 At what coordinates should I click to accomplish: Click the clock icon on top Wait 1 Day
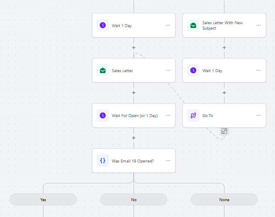tap(103, 25)
